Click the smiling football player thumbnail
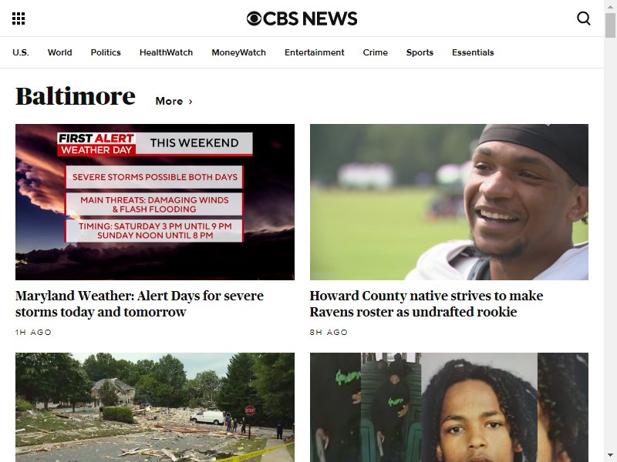This screenshot has height=462, width=617. [449, 202]
